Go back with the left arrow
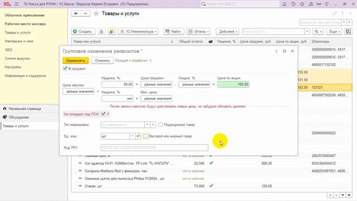This screenshot has height=201, width=357. (x=76, y=13)
